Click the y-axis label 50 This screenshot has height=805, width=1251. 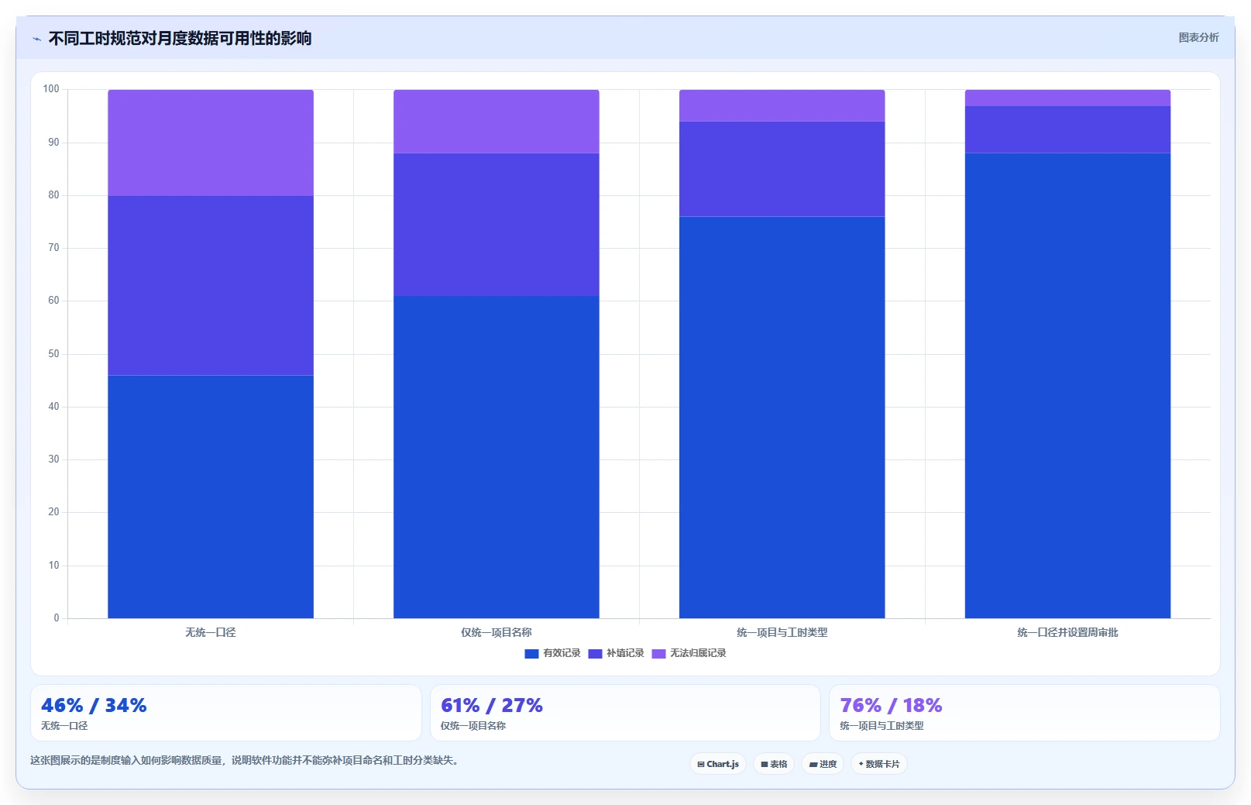(x=53, y=354)
